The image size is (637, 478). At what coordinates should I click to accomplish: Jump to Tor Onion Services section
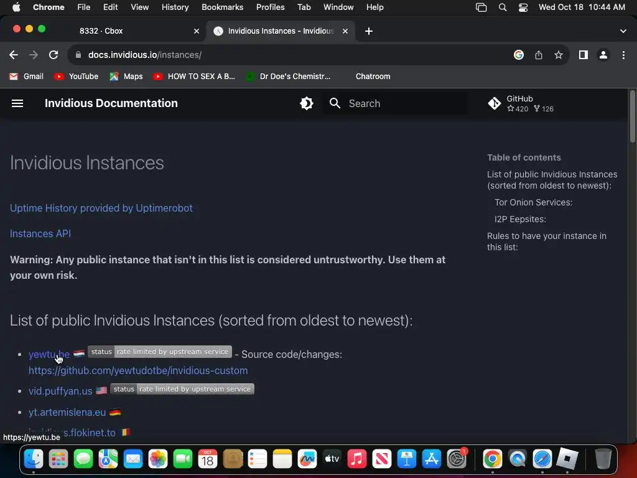point(533,202)
